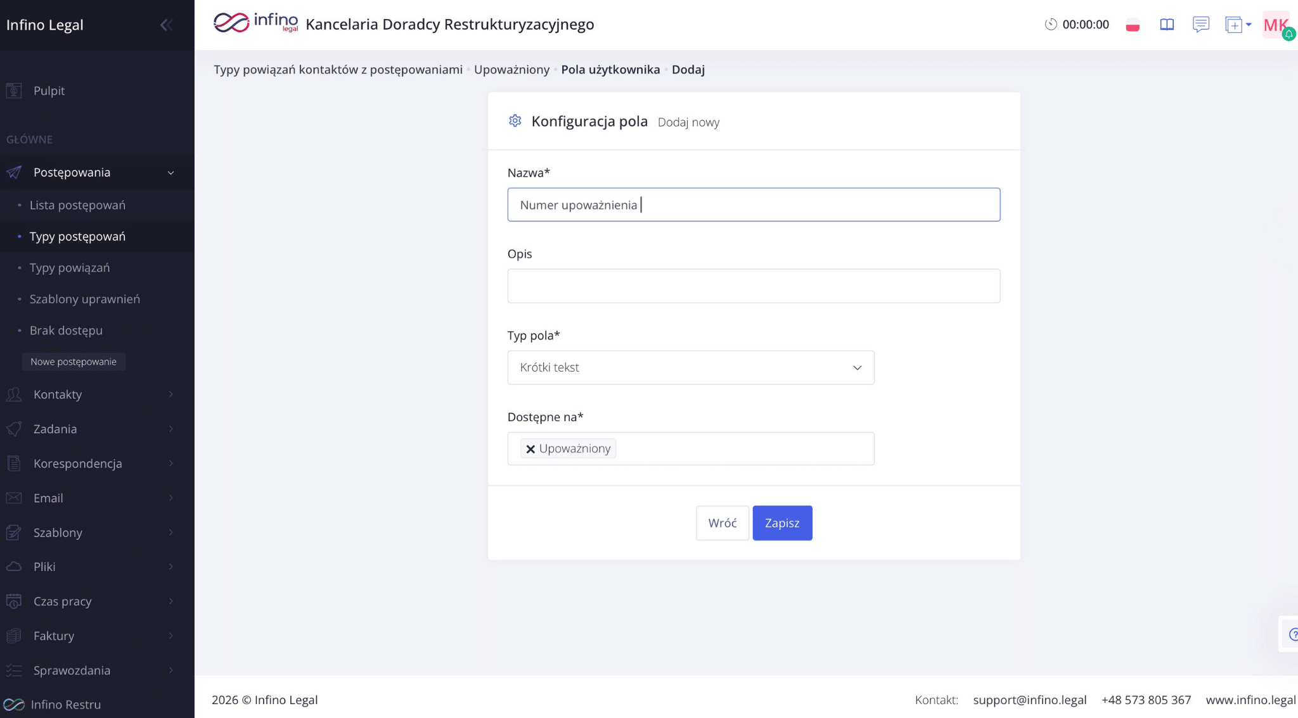Image resolution: width=1298 pixels, height=718 pixels.
Task: Go to Lista postępowań
Action: (77, 205)
